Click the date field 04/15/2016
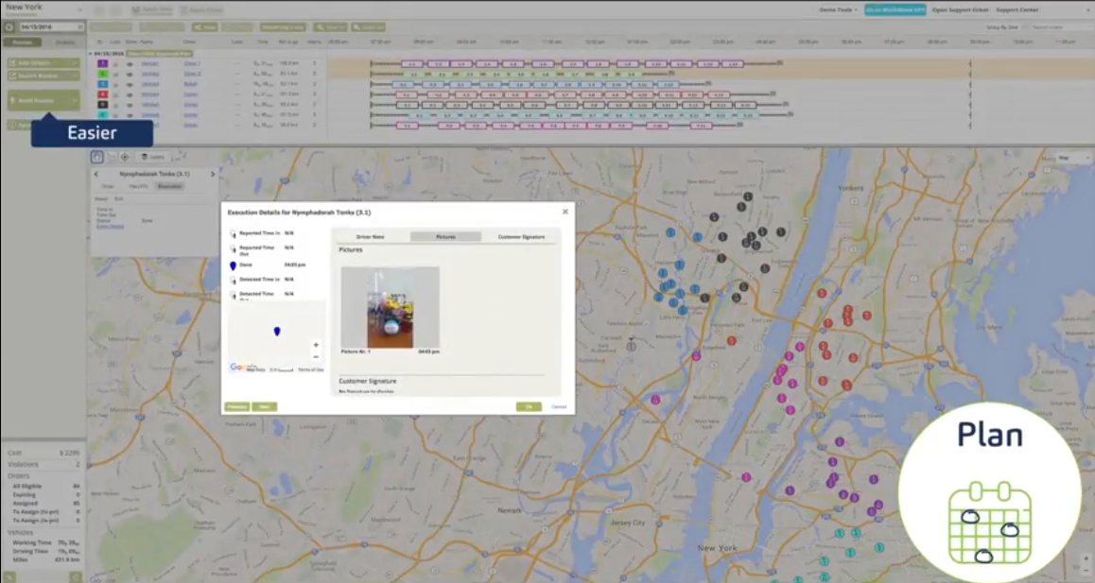This screenshot has height=583, width=1095. click(x=51, y=27)
